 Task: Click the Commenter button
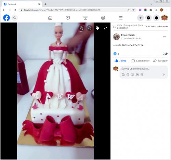141,61
